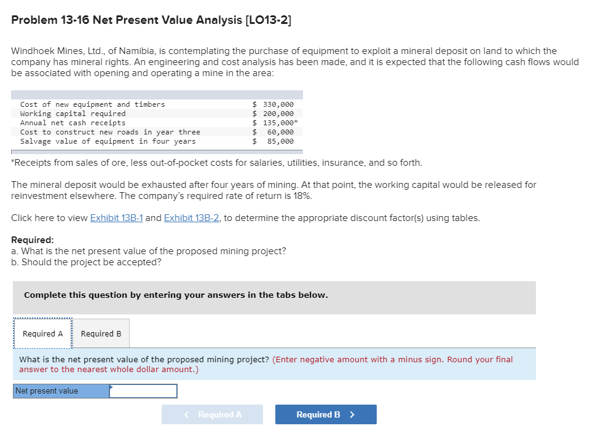The width and height of the screenshot is (590, 439).
Task: Click inside the Net present value input box
Action: click(143, 390)
